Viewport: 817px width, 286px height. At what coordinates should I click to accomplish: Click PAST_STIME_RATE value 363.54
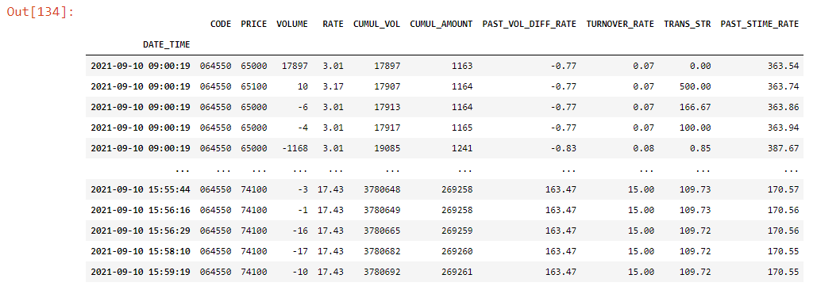click(783, 66)
